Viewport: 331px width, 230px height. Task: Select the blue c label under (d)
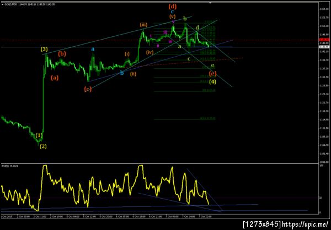click(x=173, y=12)
